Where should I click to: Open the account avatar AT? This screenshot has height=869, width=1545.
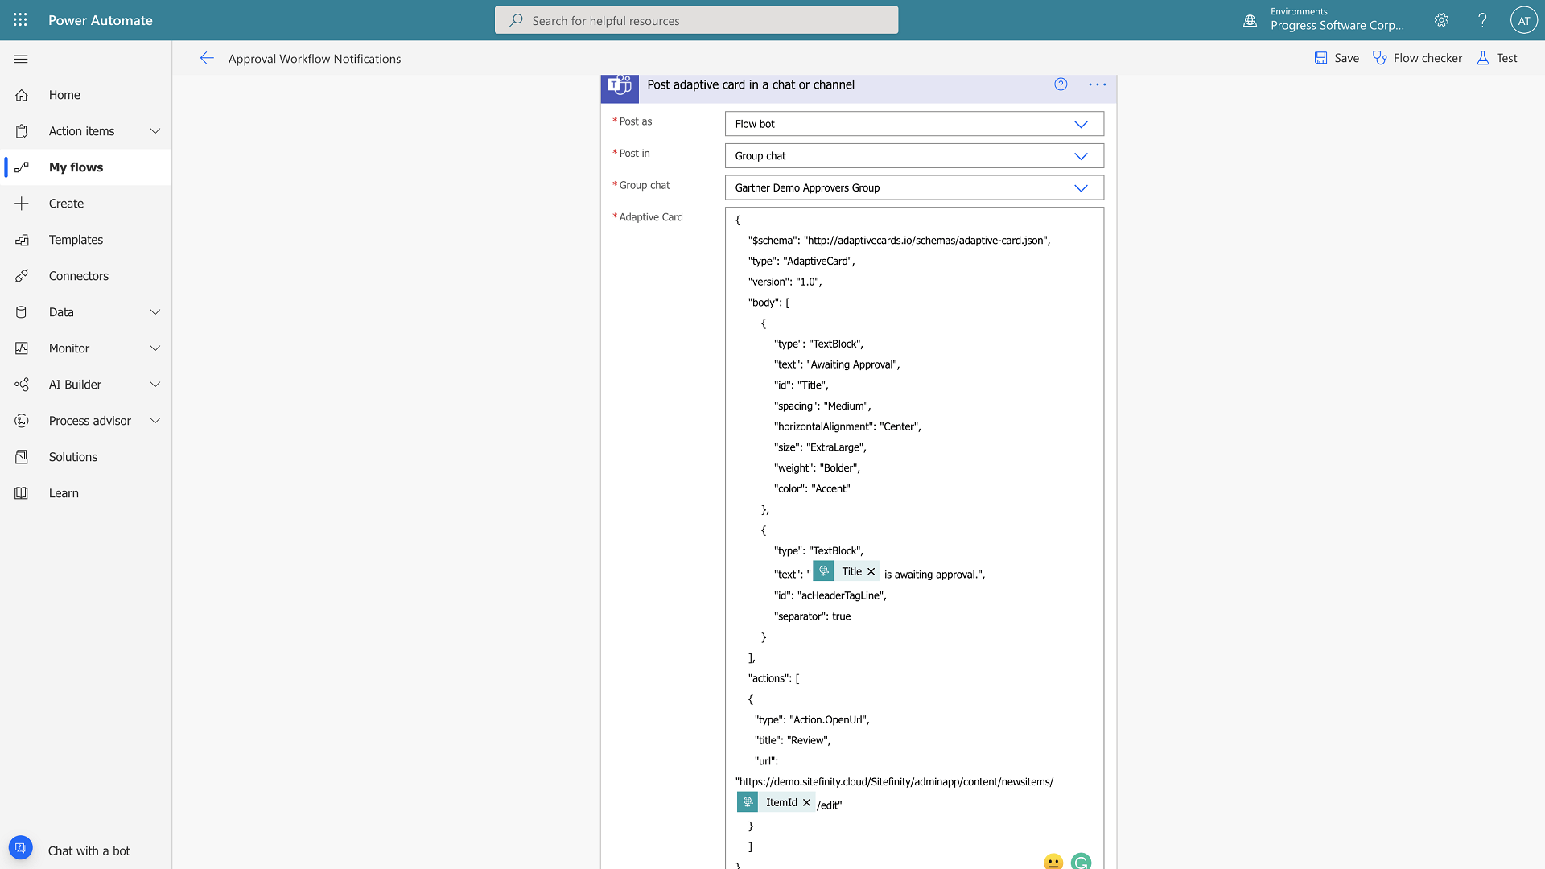tap(1523, 21)
